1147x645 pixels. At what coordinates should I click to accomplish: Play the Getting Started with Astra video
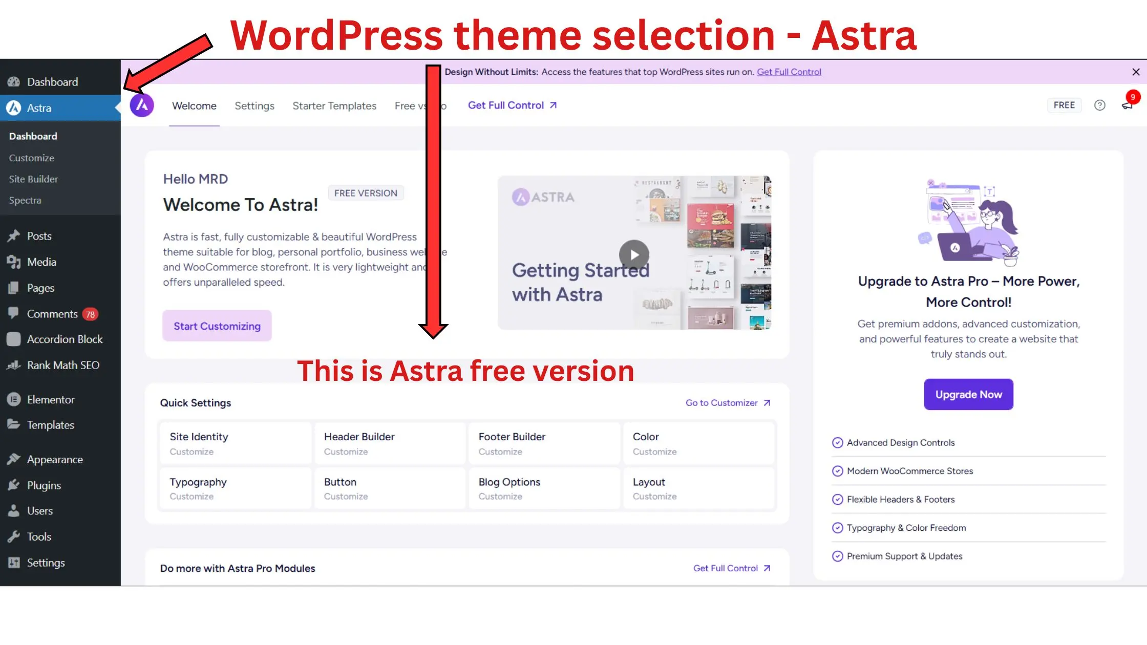pos(634,255)
